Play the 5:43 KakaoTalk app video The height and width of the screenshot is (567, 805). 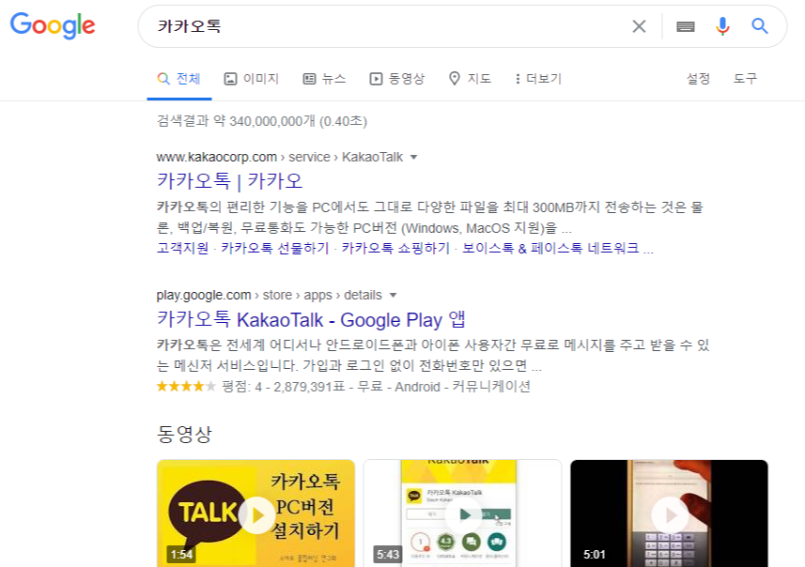click(462, 513)
